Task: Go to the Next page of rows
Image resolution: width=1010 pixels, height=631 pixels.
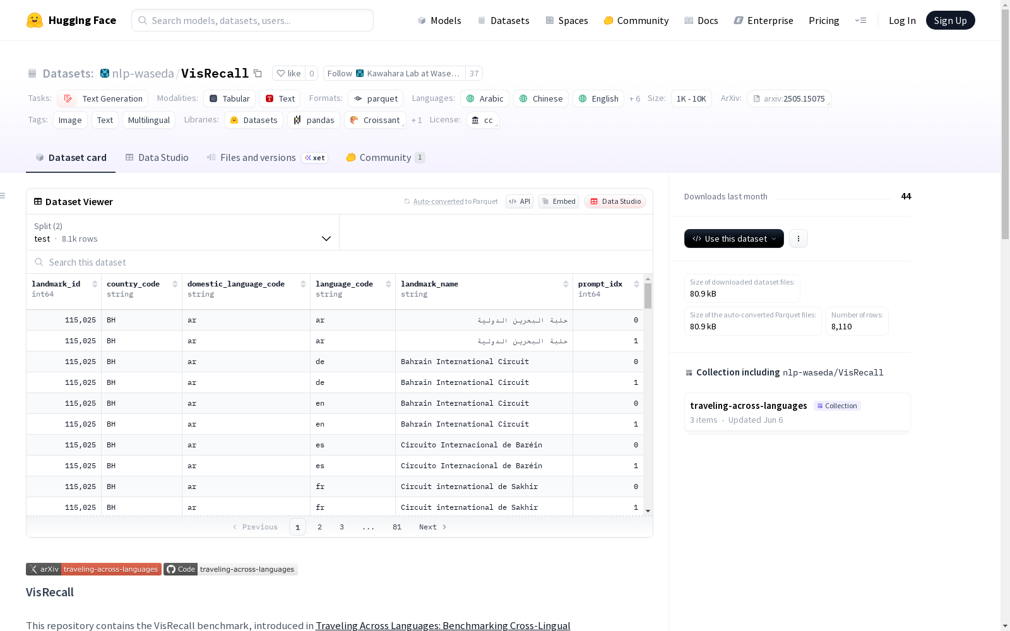Action: (x=433, y=527)
